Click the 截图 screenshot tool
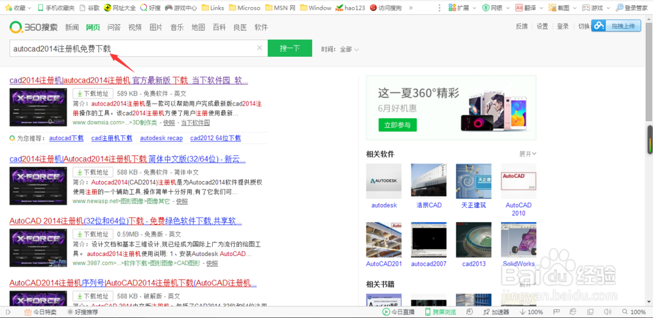 558,8
